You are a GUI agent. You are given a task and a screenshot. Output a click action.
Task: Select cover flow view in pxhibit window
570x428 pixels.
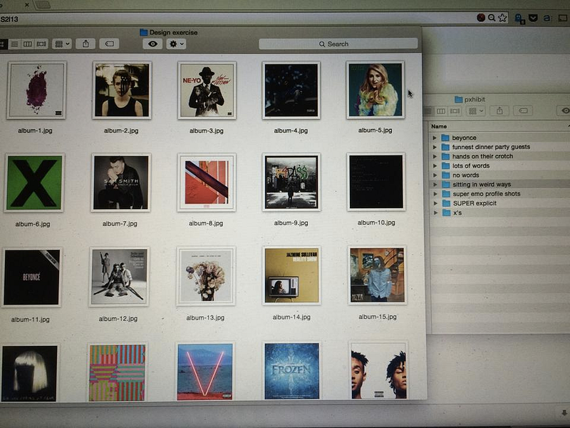coord(455,111)
